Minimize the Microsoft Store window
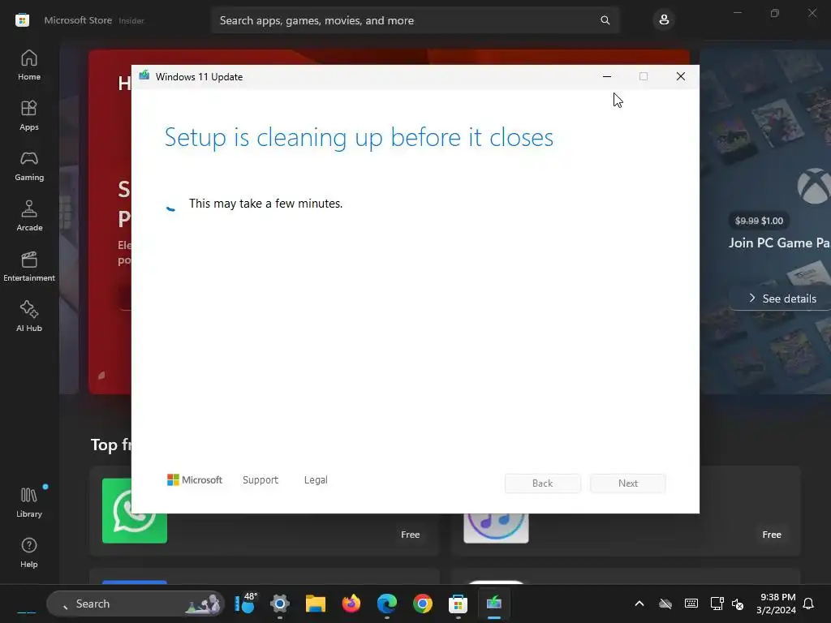 tap(737, 13)
